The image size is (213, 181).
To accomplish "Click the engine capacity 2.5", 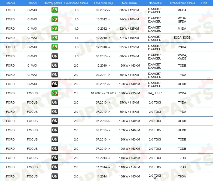I will point(76,93).
